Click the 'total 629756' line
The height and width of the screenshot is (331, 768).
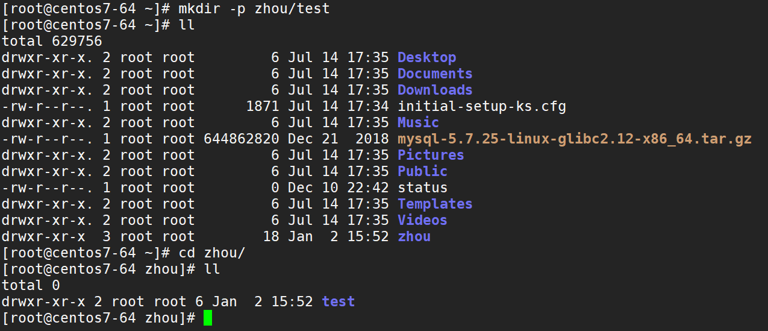52,42
